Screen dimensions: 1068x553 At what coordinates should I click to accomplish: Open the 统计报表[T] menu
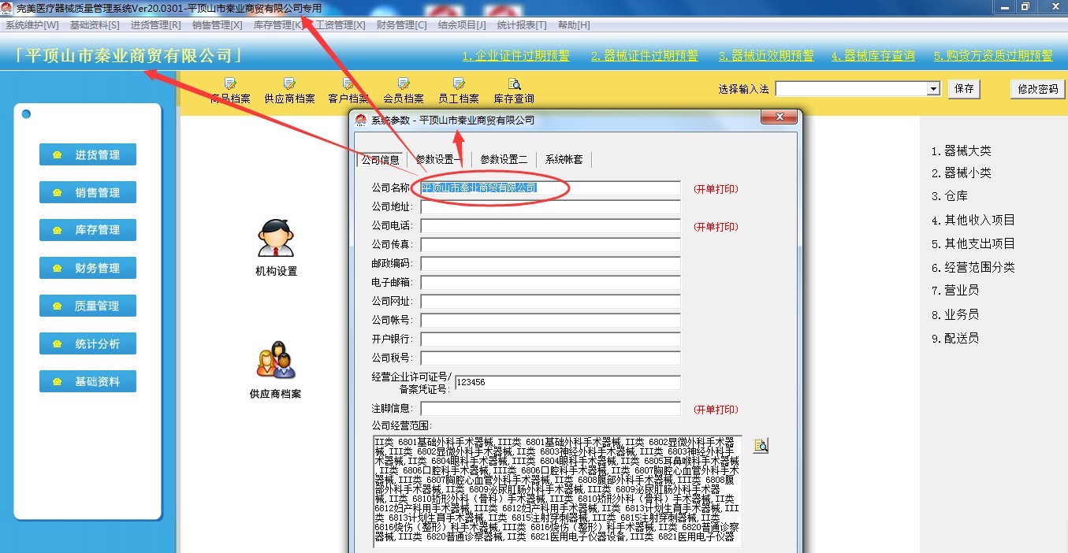[x=522, y=25]
